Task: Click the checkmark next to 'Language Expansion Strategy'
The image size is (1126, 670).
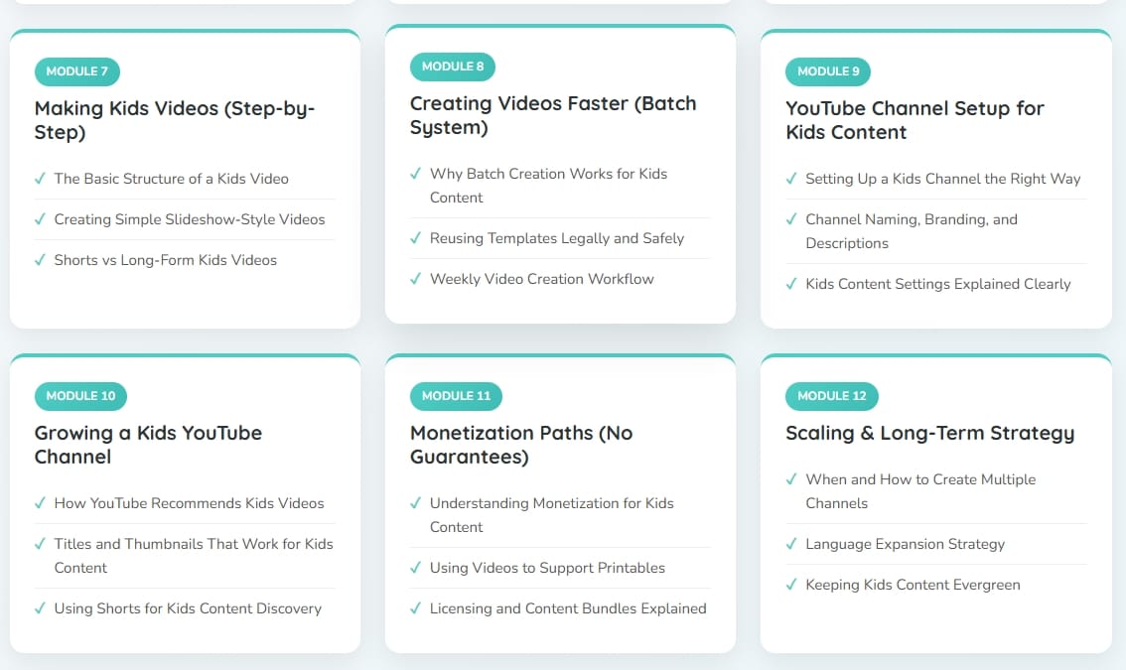Action: coord(791,544)
